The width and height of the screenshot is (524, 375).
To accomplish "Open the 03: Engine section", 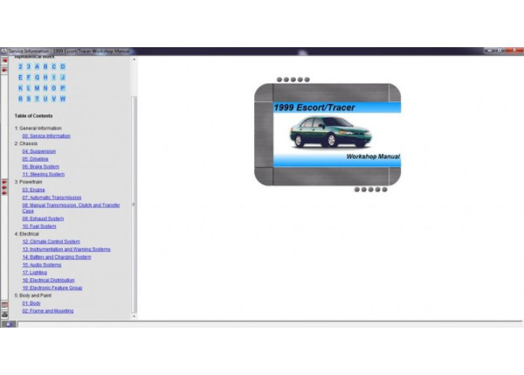I will [33, 189].
